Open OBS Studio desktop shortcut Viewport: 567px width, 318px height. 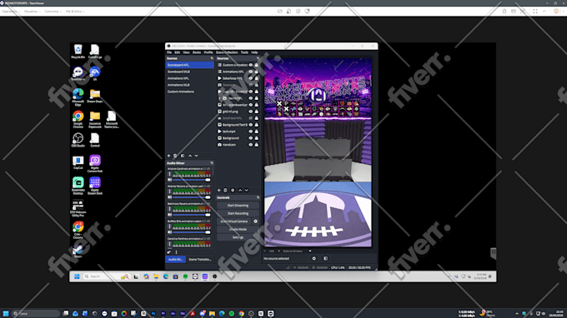(78, 140)
